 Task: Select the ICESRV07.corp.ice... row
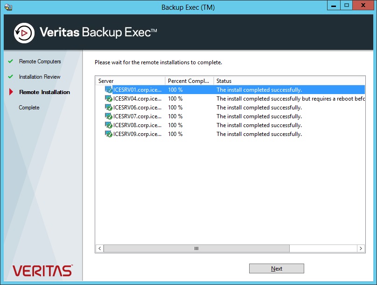coord(230,116)
